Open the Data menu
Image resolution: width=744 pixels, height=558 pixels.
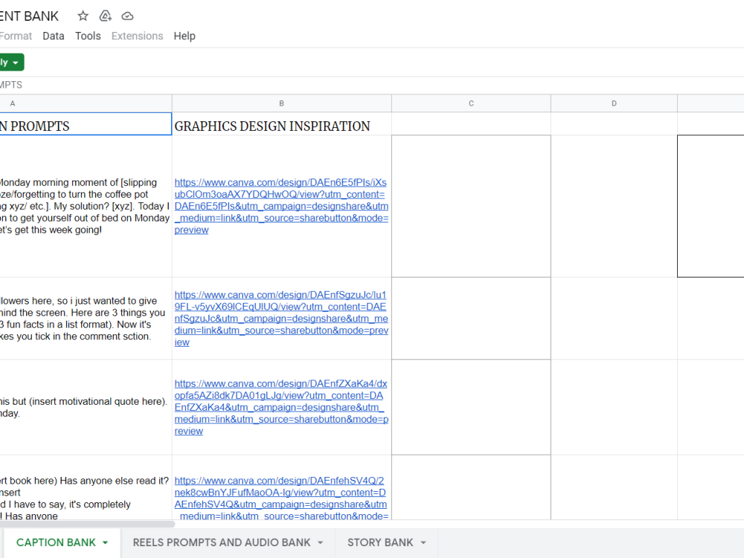53,36
